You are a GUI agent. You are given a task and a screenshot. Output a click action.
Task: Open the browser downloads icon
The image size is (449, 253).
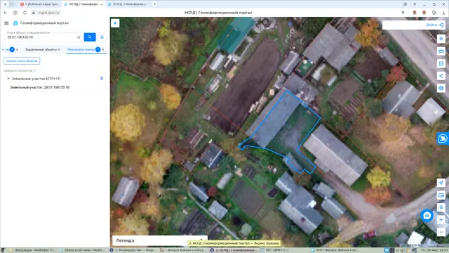[x=443, y=13]
